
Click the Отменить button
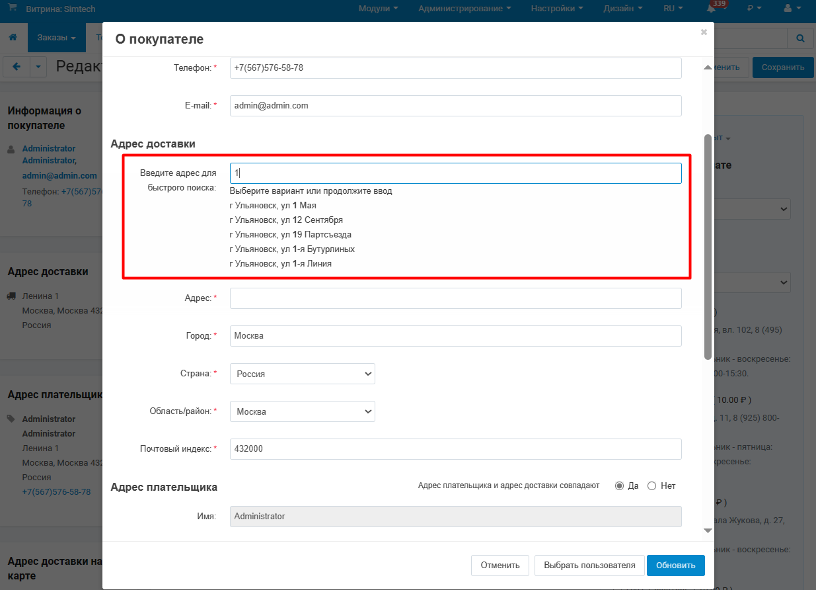coord(500,566)
